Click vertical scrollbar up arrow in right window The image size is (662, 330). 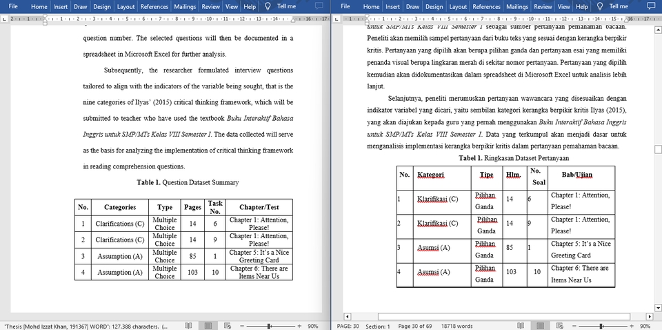point(658,30)
